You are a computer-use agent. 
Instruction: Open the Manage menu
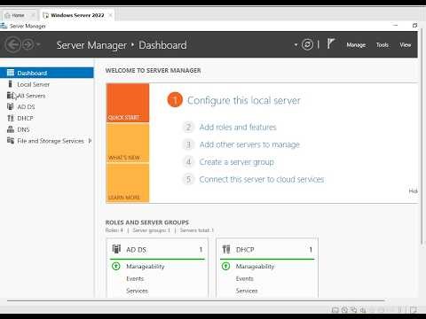(356, 45)
